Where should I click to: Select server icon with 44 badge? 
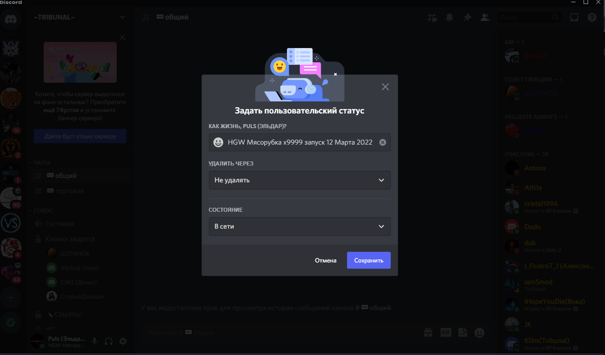(11, 273)
